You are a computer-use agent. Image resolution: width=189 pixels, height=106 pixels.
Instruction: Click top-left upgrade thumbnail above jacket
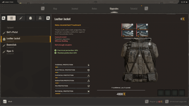click(x=127, y=27)
